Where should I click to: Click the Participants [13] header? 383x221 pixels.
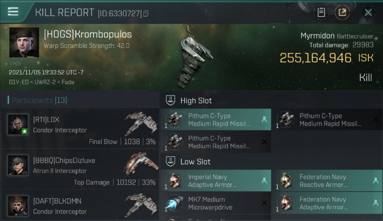(x=39, y=100)
